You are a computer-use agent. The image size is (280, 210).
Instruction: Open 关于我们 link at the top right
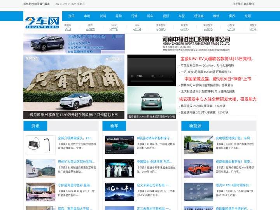pyautogui.click(x=238, y=4)
